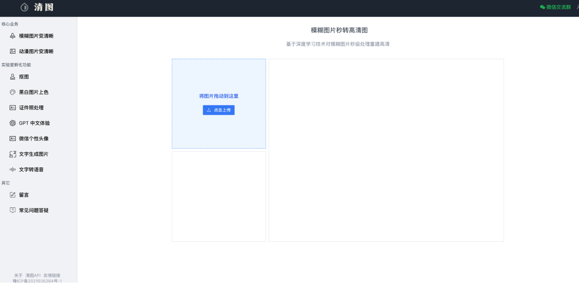
Task: Click the 文字生成图片 text-to-image icon
Action: (x=12, y=154)
